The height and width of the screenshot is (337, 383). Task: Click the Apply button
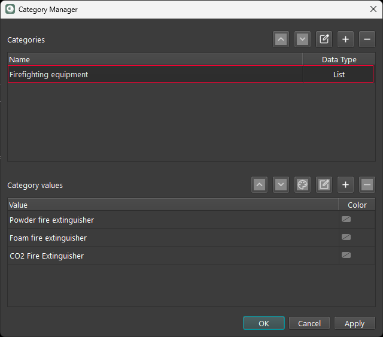tap(354, 323)
